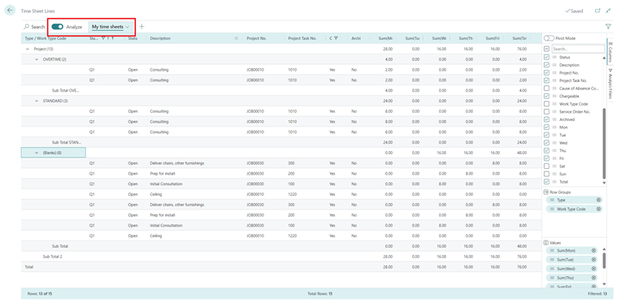This screenshot has height=307, width=634.
Task: Check the Service Order No. checkbox
Action: point(547,111)
